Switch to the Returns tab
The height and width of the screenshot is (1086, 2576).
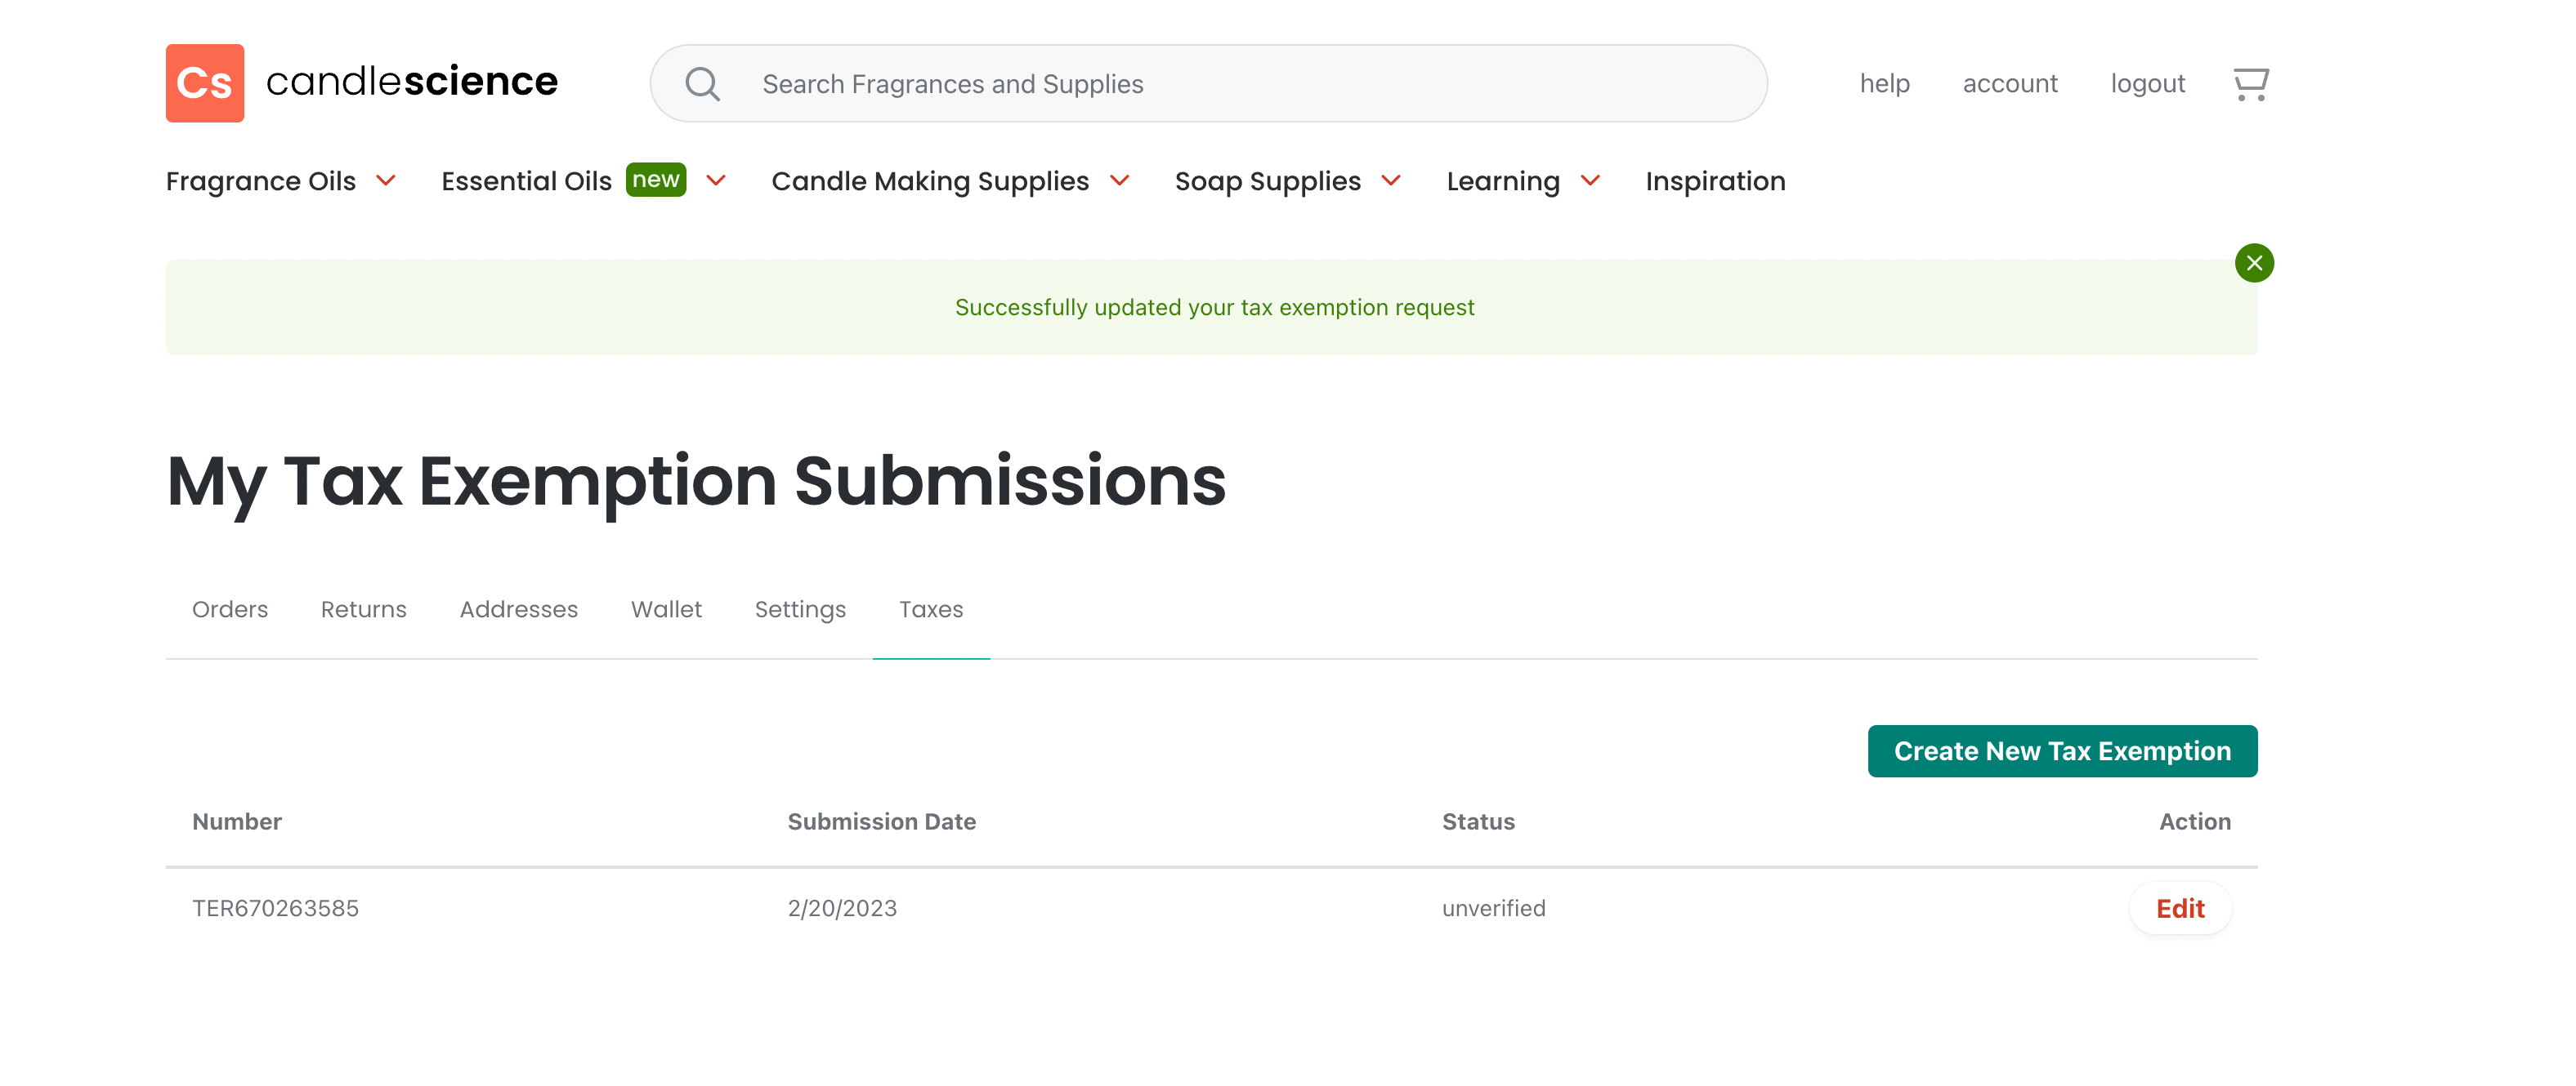pyautogui.click(x=363, y=609)
